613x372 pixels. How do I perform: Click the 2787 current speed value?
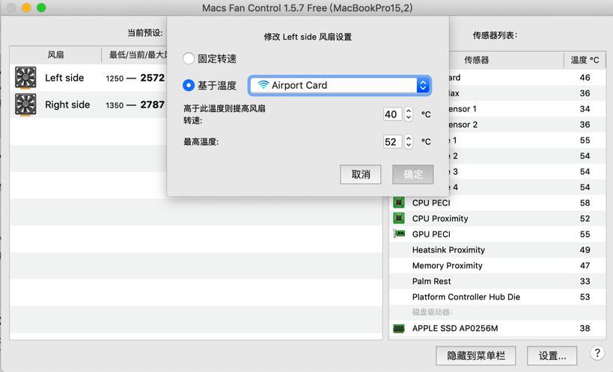pyautogui.click(x=153, y=105)
